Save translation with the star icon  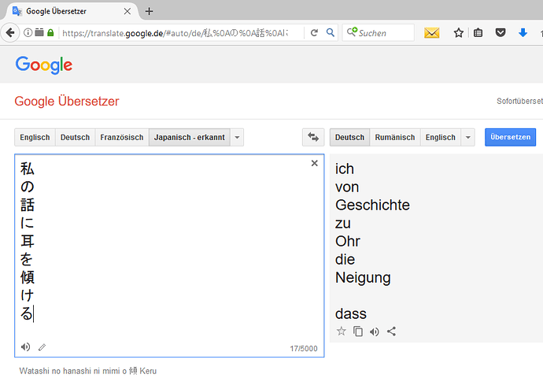tap(341, 332)
